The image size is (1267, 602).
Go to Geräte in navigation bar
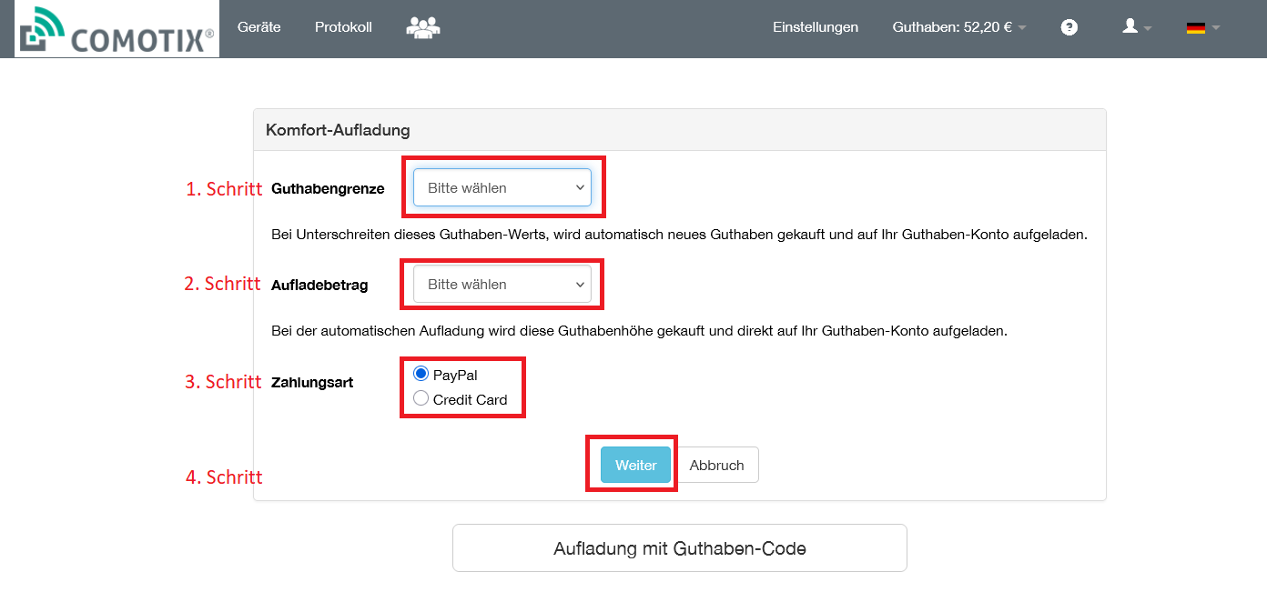[259, 27]
